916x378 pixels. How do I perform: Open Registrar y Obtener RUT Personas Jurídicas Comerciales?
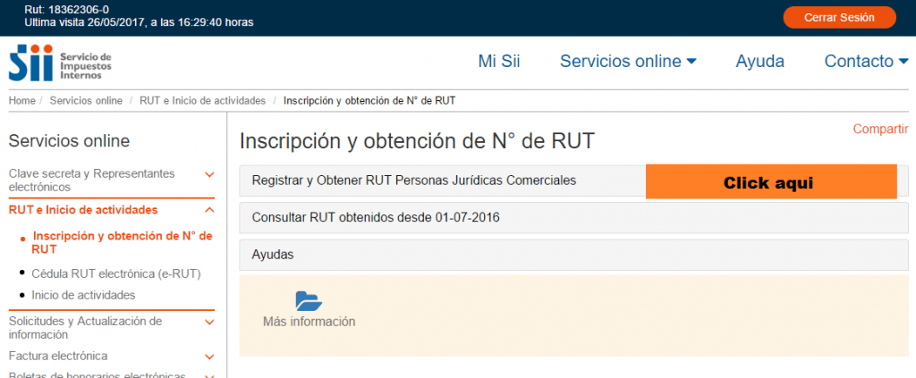414,181
